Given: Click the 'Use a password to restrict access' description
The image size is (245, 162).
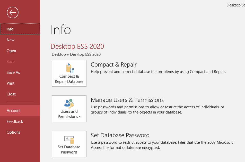Looking at the screenshot, I should (x=162, y=145).
